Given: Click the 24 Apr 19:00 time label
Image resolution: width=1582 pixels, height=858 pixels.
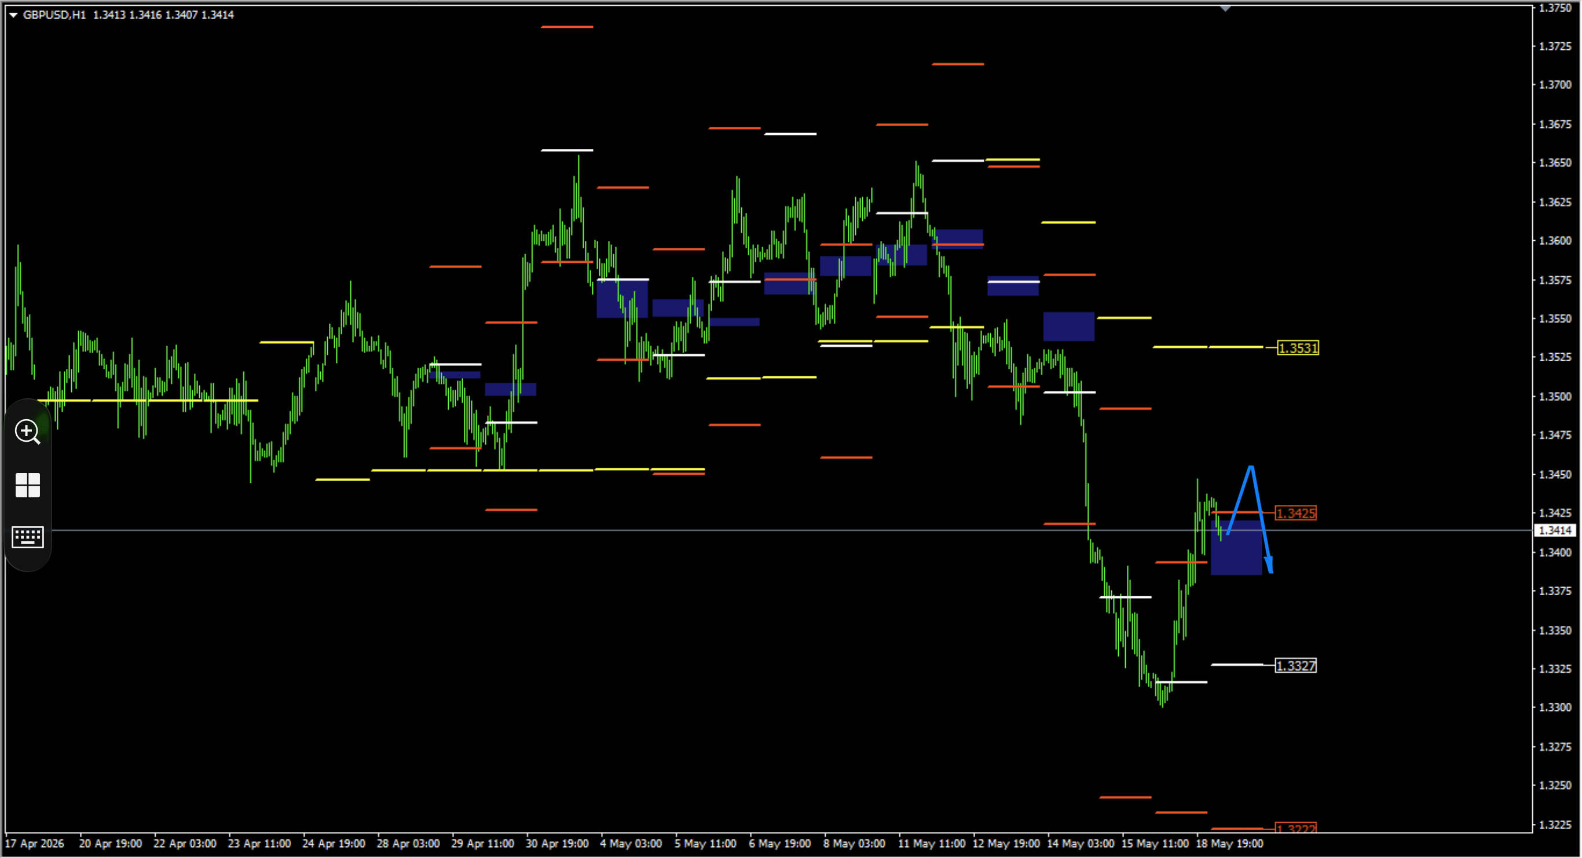Looking at the screenshot, I should pyautogui.click(x=334, y=844).
